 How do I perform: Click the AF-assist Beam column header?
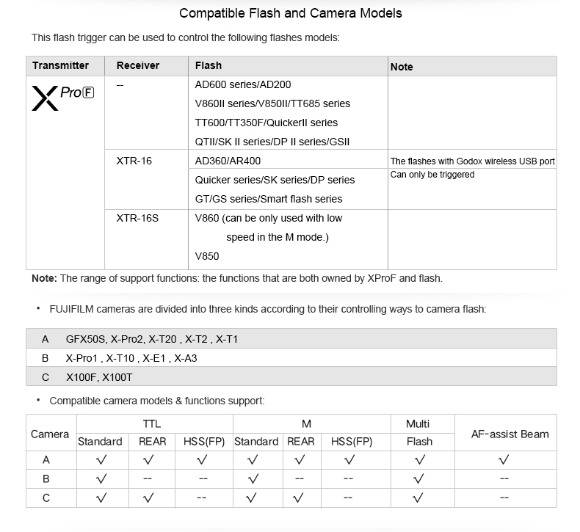pos(510,434)
